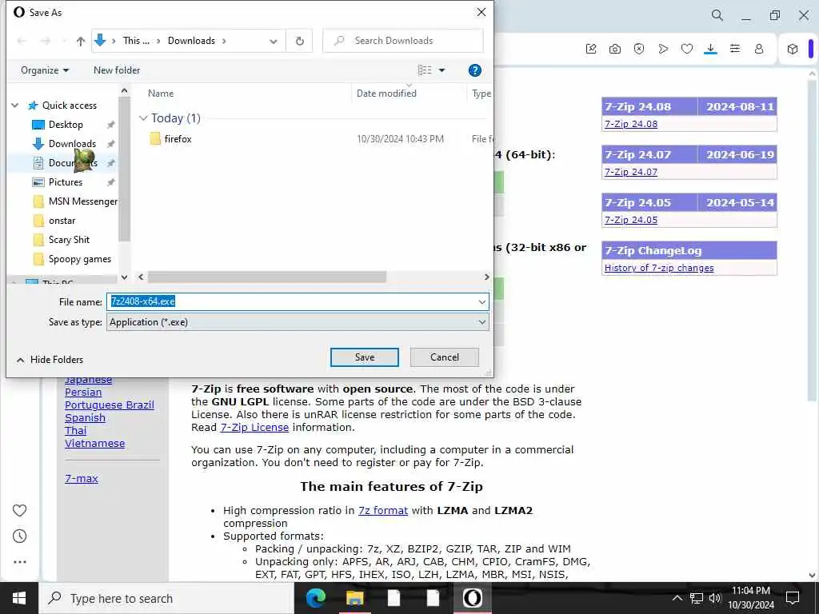
Task: Open the view options dropdown arrow
Action: (441, 70)
